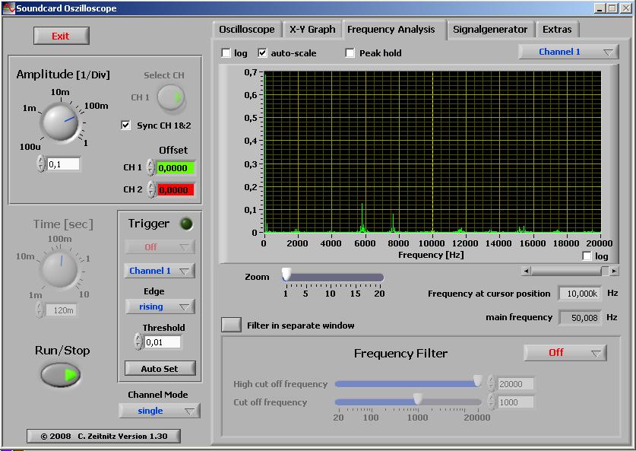Click the trigger status LED indicator

[185, 224]
